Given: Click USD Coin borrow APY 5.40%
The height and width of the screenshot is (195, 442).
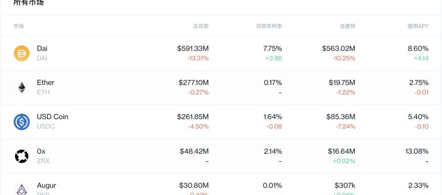Looking at the screenshot, I should click(418, 117).
